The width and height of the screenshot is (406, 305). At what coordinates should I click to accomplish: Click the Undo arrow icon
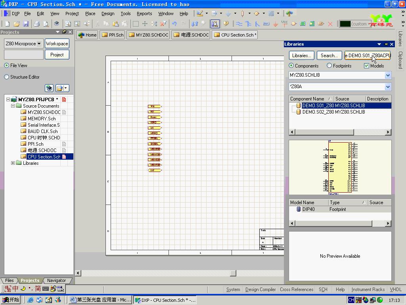tap(174, 24)
